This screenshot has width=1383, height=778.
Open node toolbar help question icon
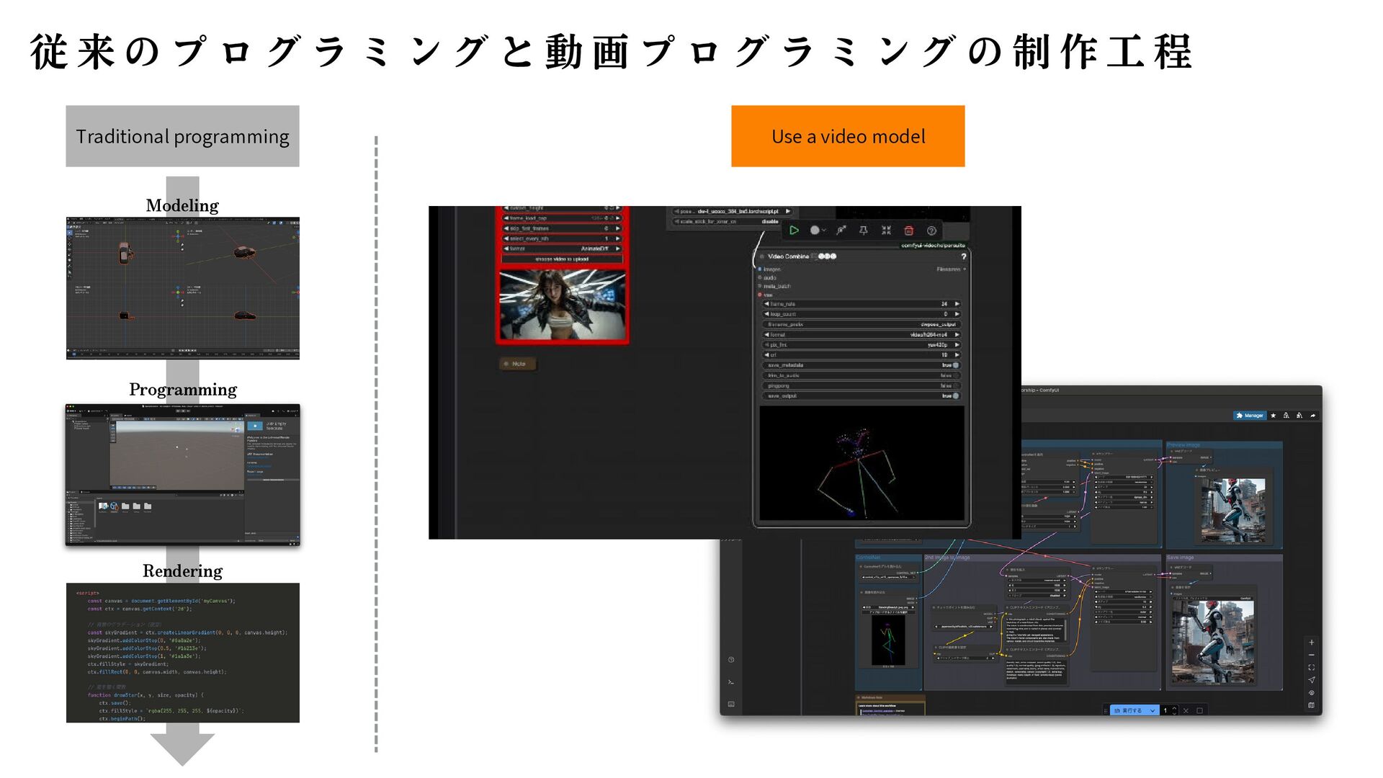coord(931,231)
